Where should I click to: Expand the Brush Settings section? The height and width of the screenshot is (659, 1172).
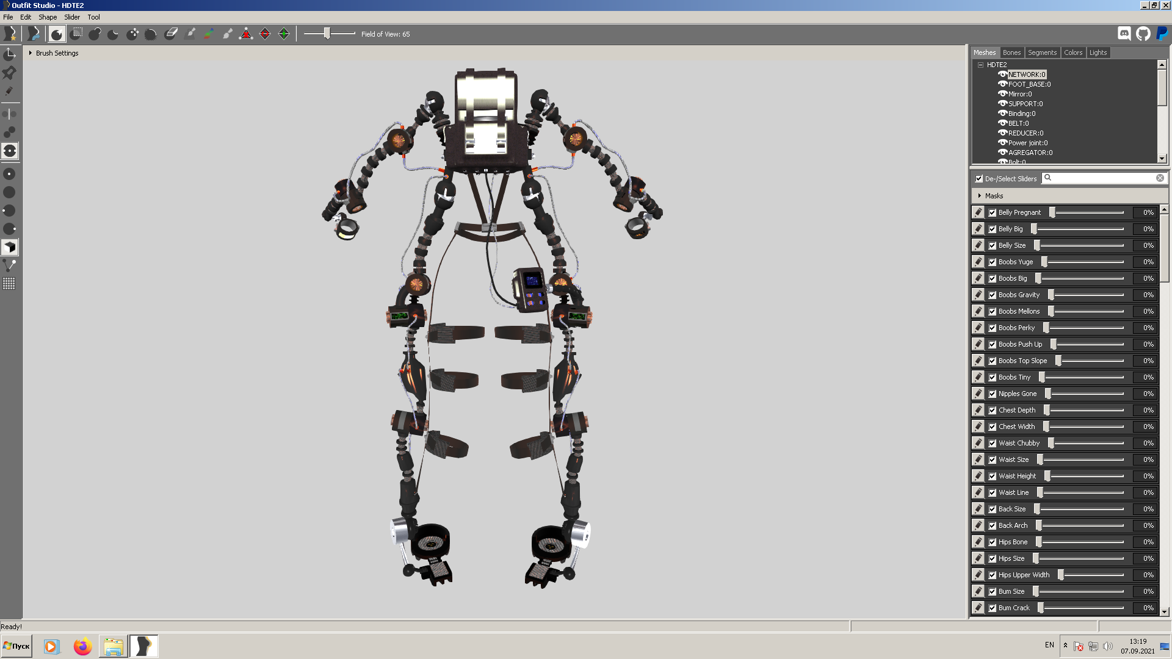(x=31, y=53)
